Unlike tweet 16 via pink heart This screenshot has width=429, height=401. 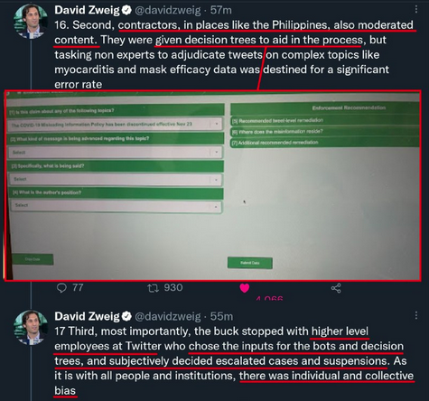tap(245, 288)
